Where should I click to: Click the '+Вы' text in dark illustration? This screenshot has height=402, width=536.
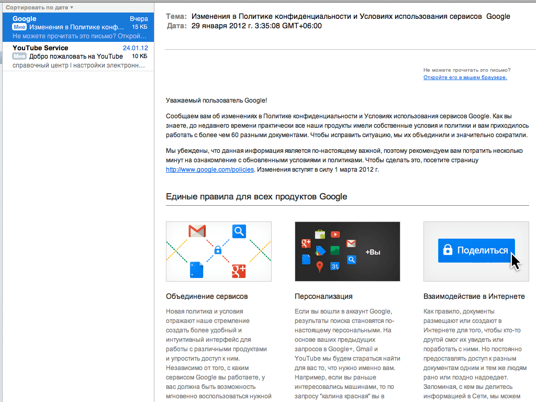373,252
